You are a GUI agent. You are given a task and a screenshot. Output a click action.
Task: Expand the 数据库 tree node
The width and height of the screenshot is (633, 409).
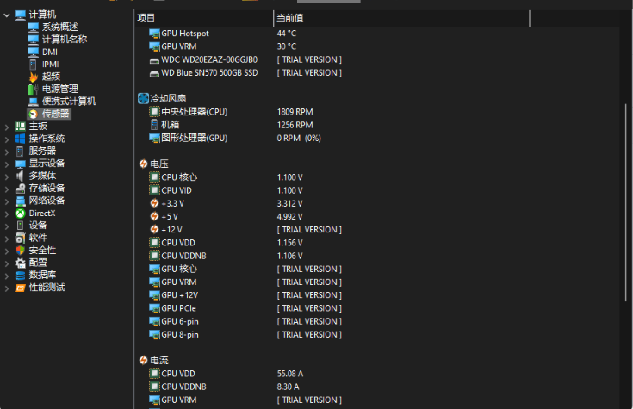point(7,276)
